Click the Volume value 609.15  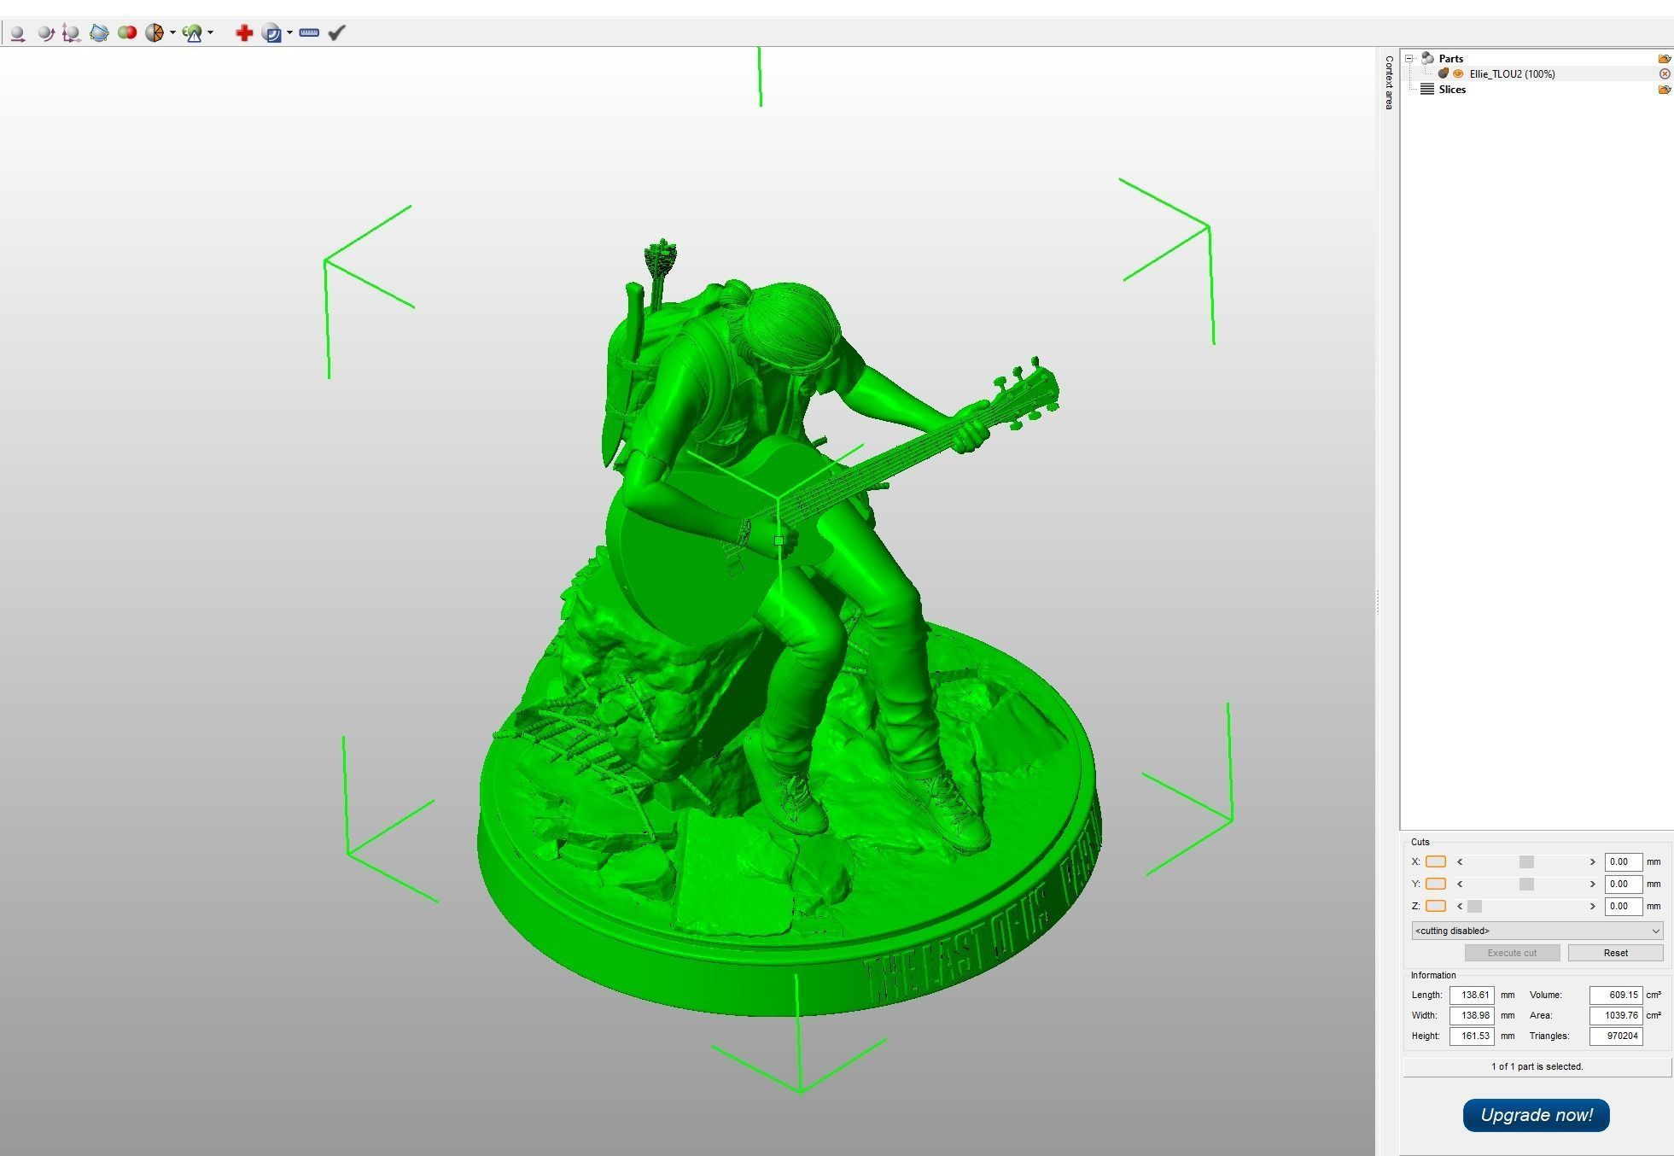[1616, 995]
